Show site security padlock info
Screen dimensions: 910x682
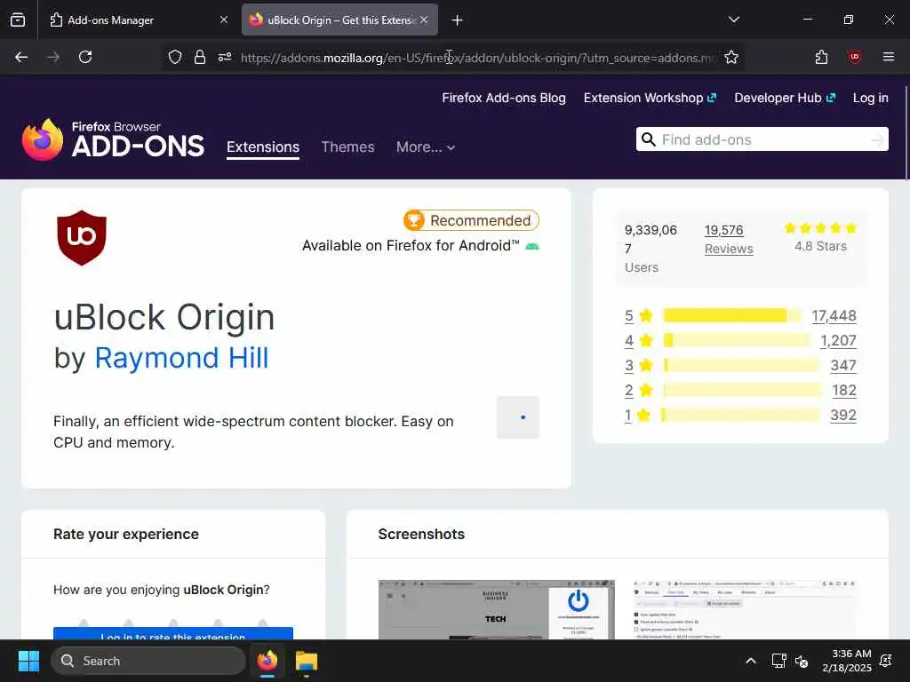pos(200,58)
